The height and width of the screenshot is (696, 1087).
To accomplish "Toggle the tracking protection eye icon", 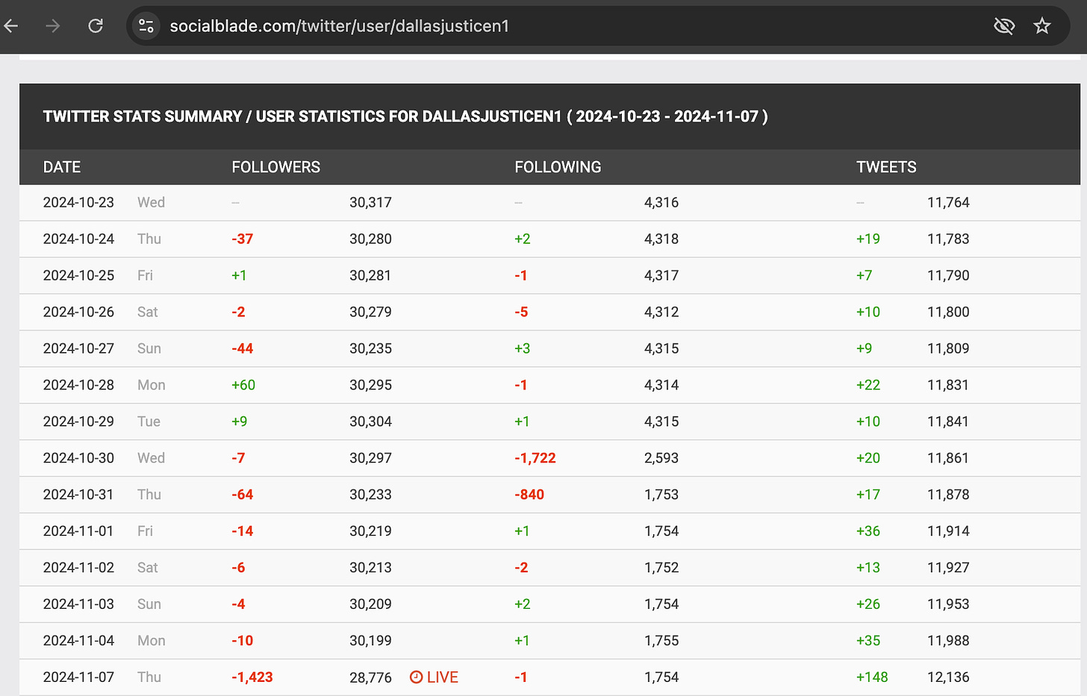I will coord(1004,26).
